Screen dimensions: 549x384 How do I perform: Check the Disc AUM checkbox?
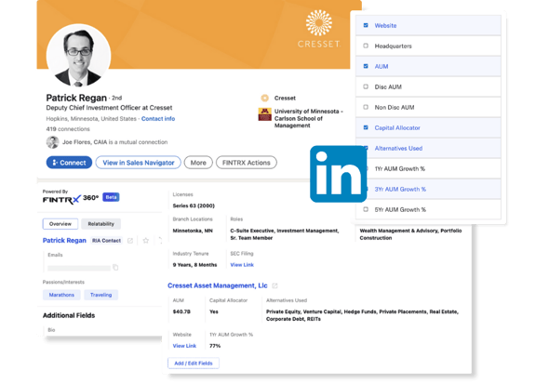(x=366, y=86)
